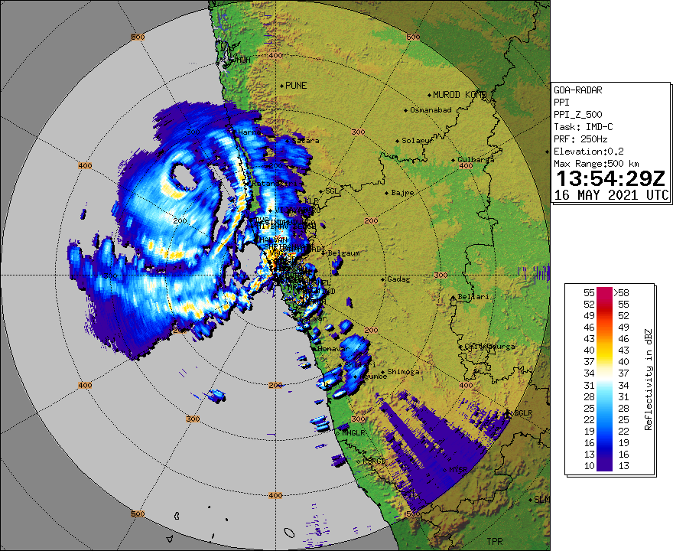The width and height of the screenshot is (673, 551).
Task: Click the MNGLR station label
Action: click(x=353, y=432)
